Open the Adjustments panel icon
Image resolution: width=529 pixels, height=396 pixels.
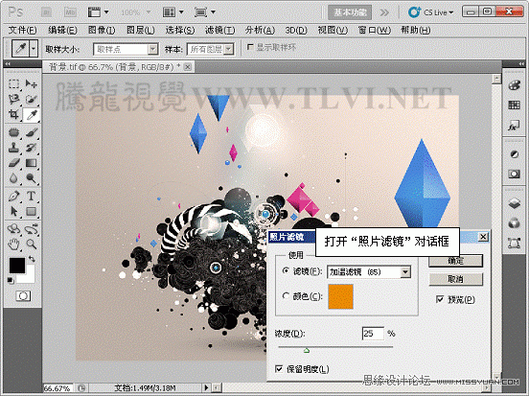[514, 154]
